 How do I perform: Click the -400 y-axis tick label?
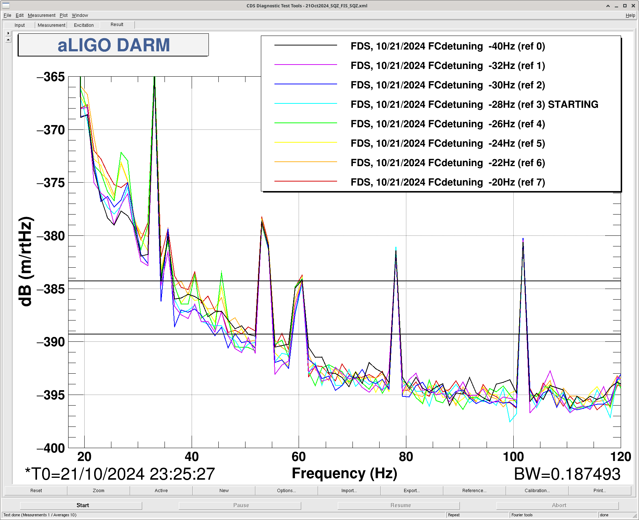coord(51,448)
